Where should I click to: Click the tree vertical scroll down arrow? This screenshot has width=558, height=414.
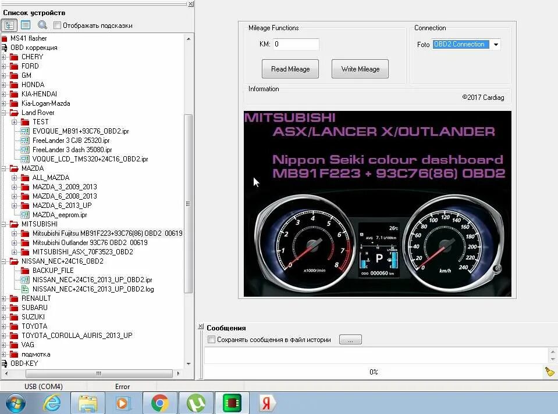[x=189, y=364]
